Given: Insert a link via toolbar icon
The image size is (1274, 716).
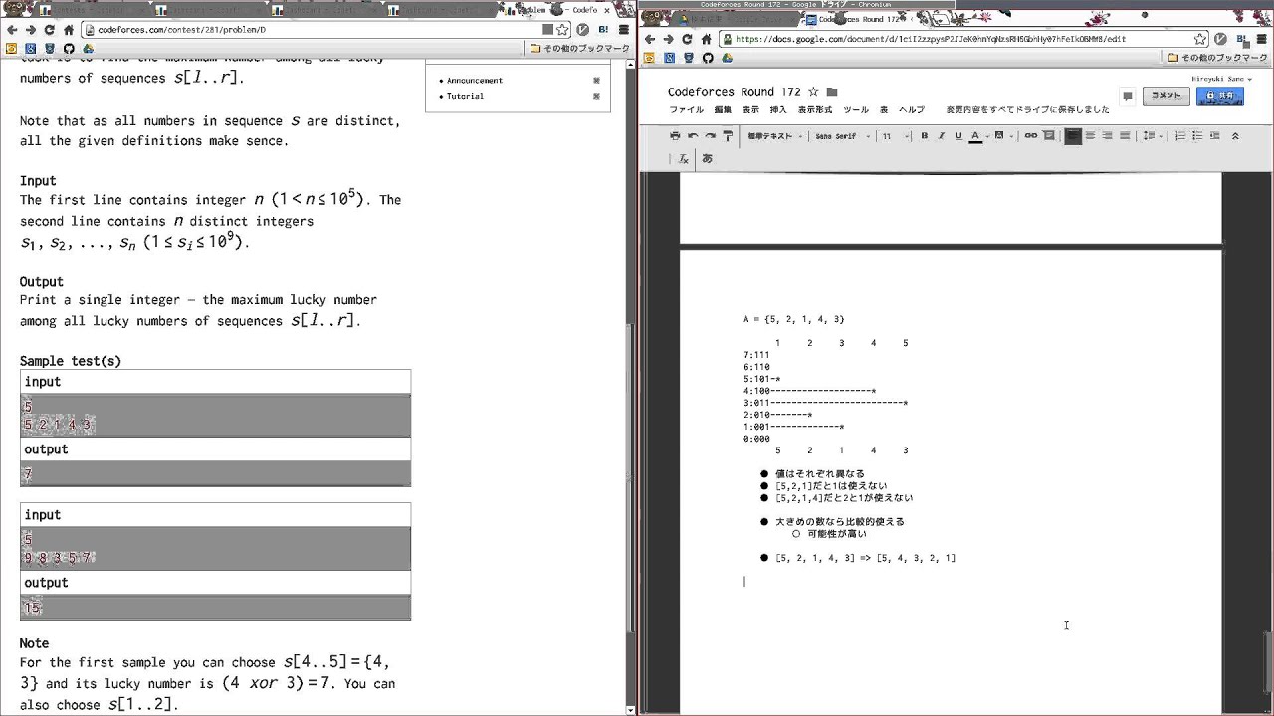Looking at the screenshot, I should pyautogui.click(x=1031, y=136).
